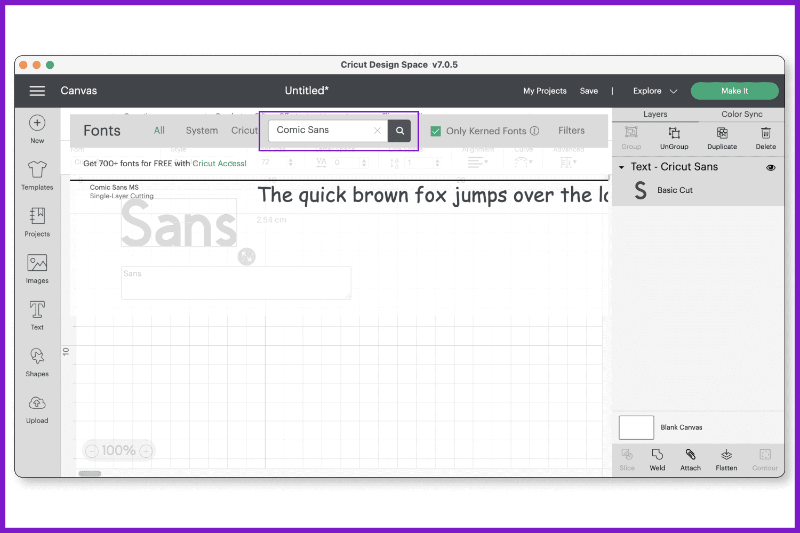Open font Filters
This screenshot has width=800, height=533.
571,131
